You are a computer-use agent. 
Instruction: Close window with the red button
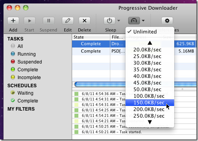(9, 8)
